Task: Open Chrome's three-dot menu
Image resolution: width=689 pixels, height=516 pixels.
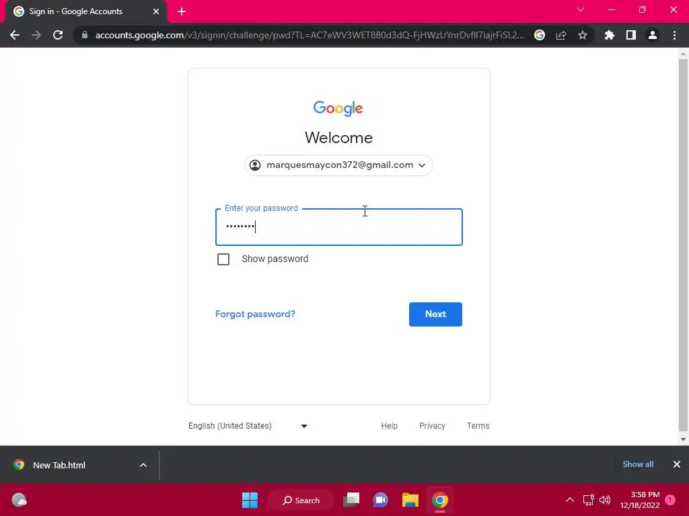Action: click(x=674, y=35)
